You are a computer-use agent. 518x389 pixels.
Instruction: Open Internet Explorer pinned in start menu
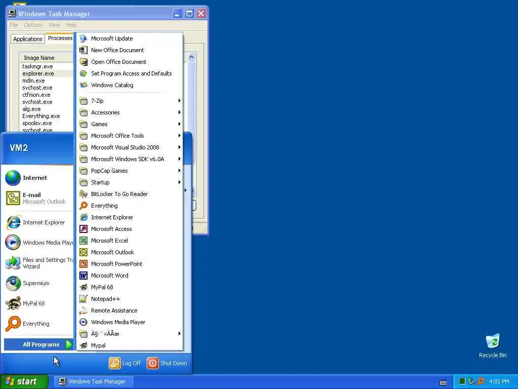tap(38, 222)
